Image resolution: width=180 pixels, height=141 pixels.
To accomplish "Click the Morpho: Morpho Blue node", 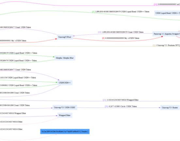I will [65, 58].
